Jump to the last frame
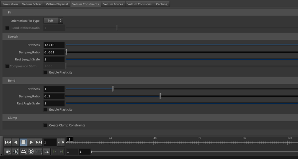The image size is (298, 159). coord(39,142)
